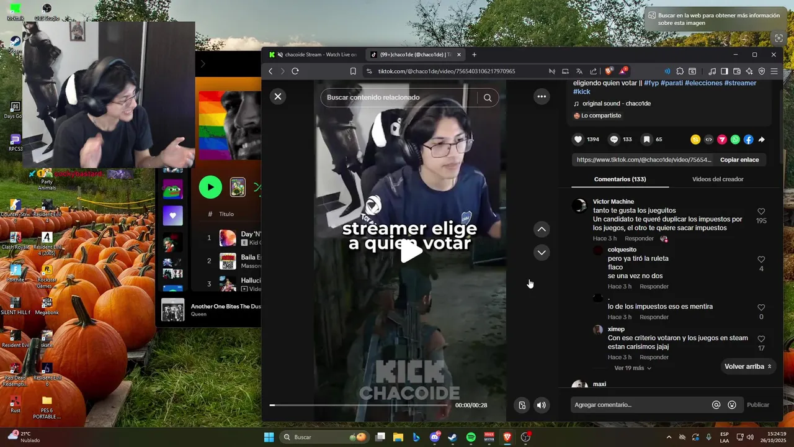Open Brave Leo AI sparkle icon
Image resolution: width=794 pixels, height=447 pixels.
pyautogui.click(x=749, y=71)
